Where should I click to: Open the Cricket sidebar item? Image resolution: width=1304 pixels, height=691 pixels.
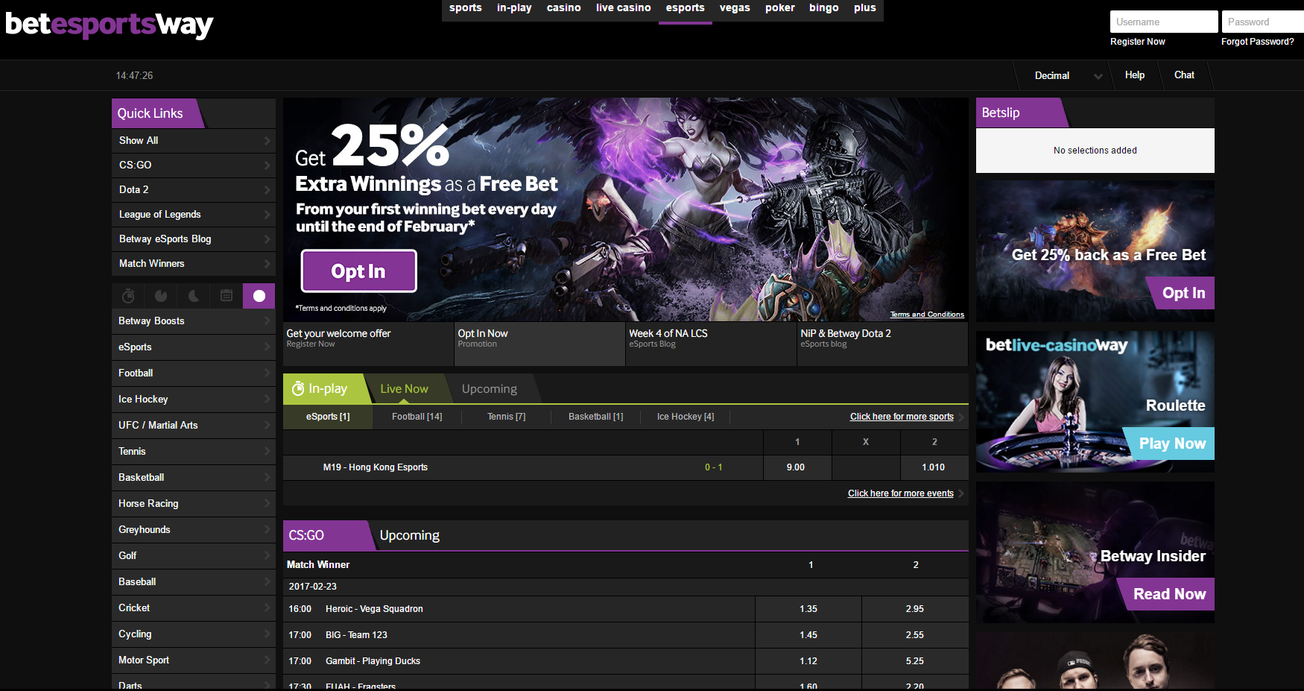(x=194, y=608)
